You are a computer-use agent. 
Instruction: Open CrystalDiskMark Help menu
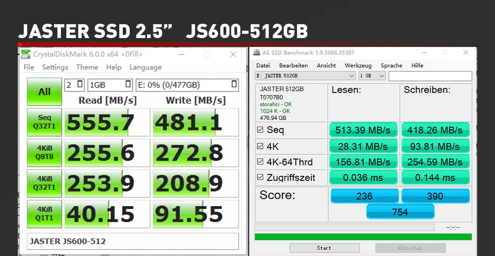(x=114, y=67)
